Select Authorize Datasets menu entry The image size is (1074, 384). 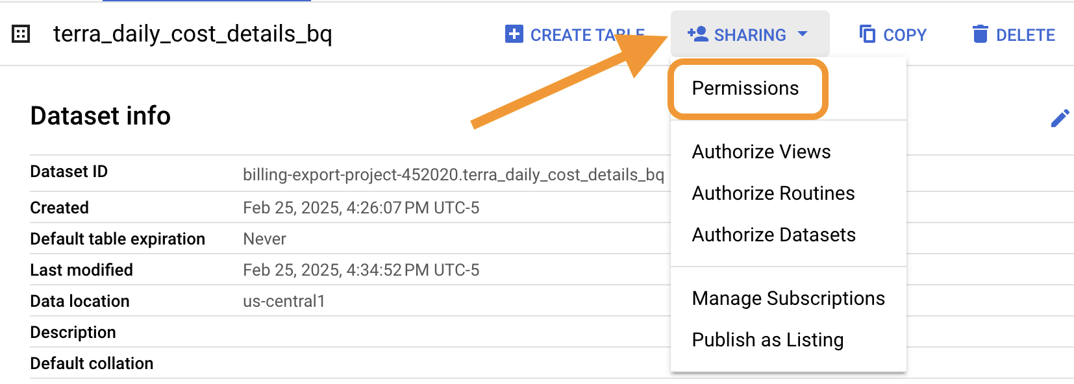coord(774,235)
